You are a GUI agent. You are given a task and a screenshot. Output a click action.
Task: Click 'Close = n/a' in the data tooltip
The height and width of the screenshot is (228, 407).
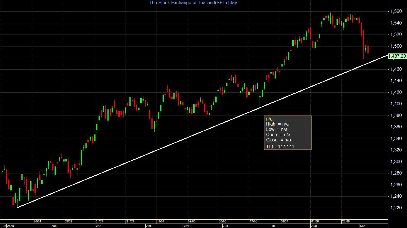coord(279,140)
